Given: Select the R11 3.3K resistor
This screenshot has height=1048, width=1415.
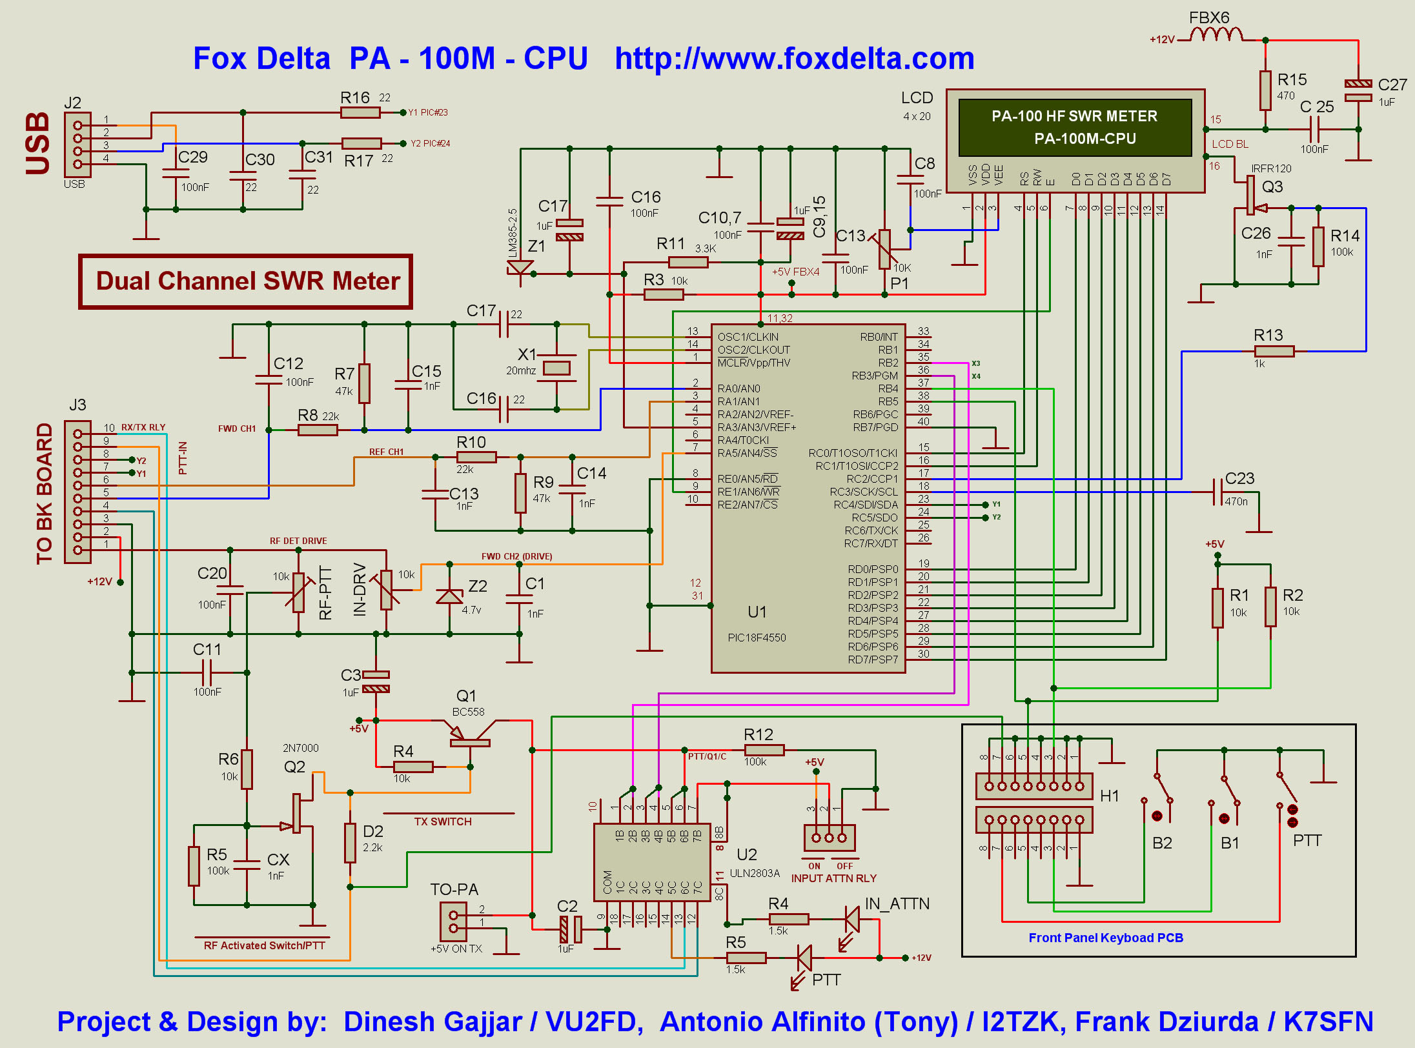Looking at the screenshot, I should (x=688, y=262).
